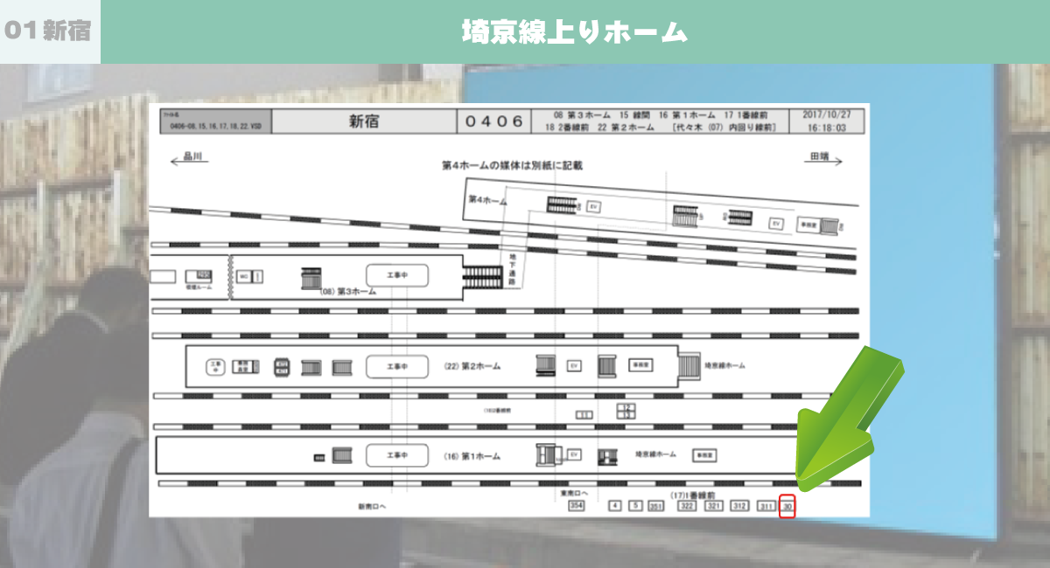This screenshot has height=568, width=1050.
Task: Click the time '16:18:03'
Action: point(827,128)
